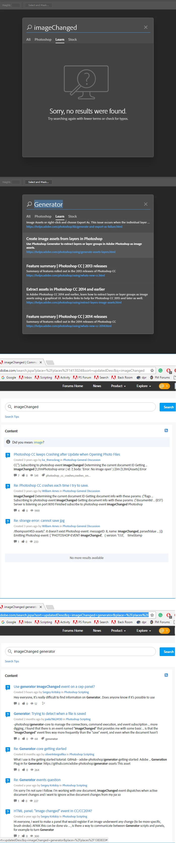Open the orange notifications badge in imageChanged | Commu window
This screenshot has height=843, width=176.
tap(164, 386)
